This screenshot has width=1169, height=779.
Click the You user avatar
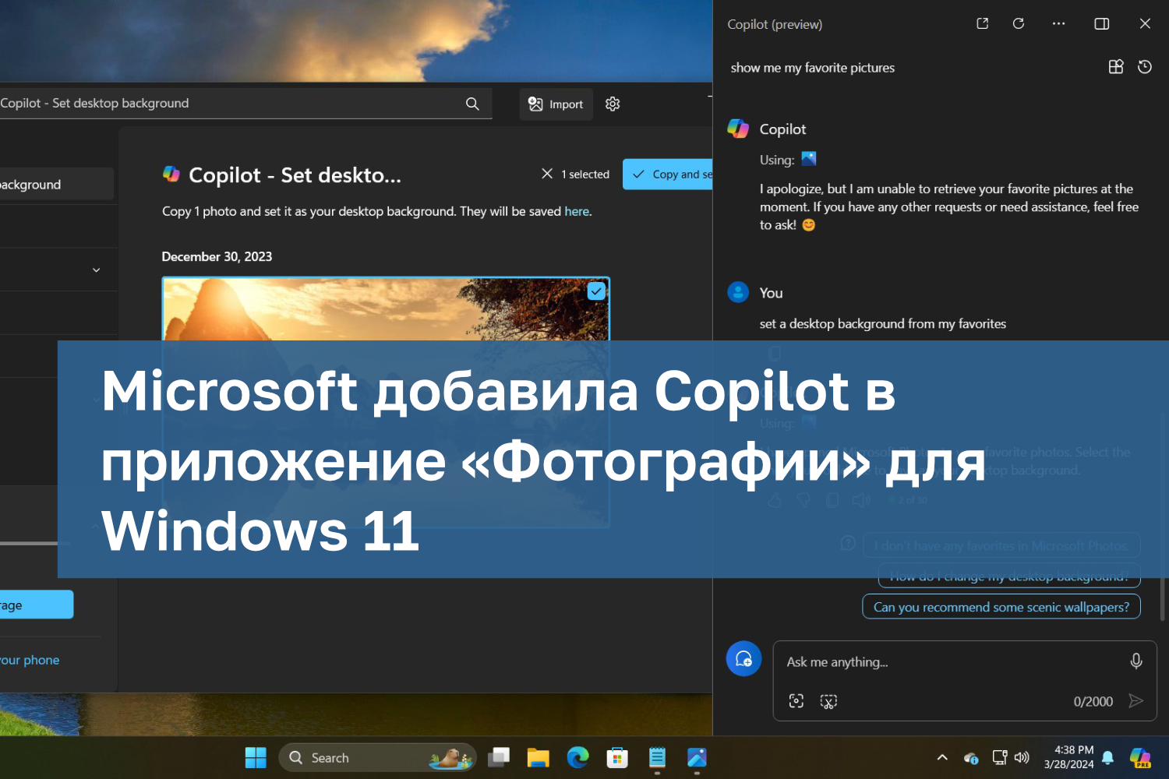738,292
